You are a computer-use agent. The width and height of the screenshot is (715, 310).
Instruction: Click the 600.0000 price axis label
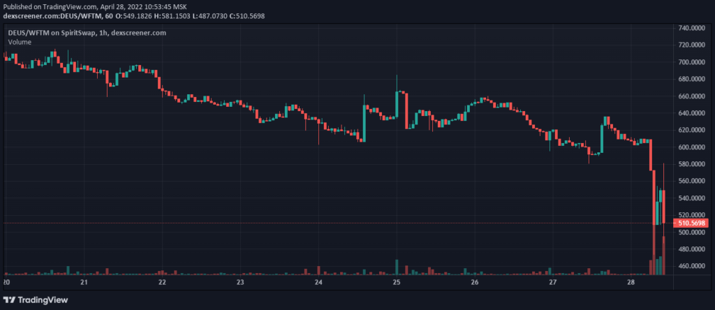point(691,147)
